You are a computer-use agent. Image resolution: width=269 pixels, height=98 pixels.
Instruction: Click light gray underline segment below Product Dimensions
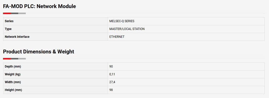coord(22,59)
